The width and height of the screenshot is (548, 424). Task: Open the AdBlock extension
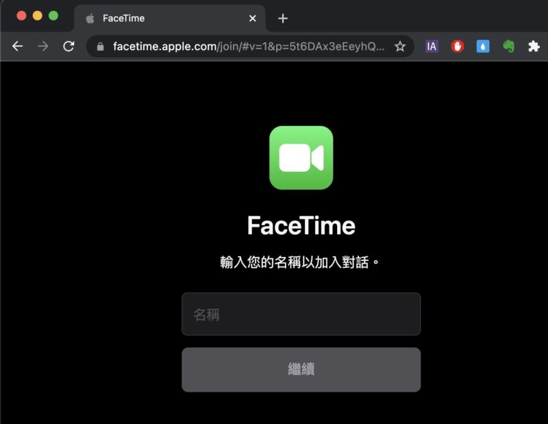click(x=458, y=47)
